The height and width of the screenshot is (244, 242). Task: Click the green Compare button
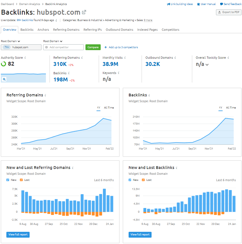click(x=93, y=47)
